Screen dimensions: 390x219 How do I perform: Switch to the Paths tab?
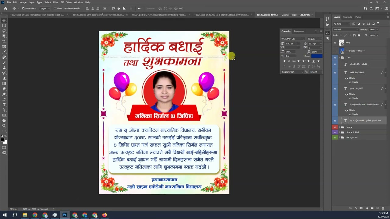(358, 17)
